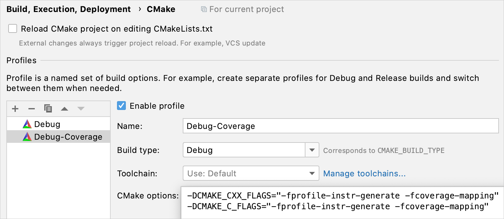Move profile down with arrow icon
The width and height of the screenshot is (504, 219).
81,109
